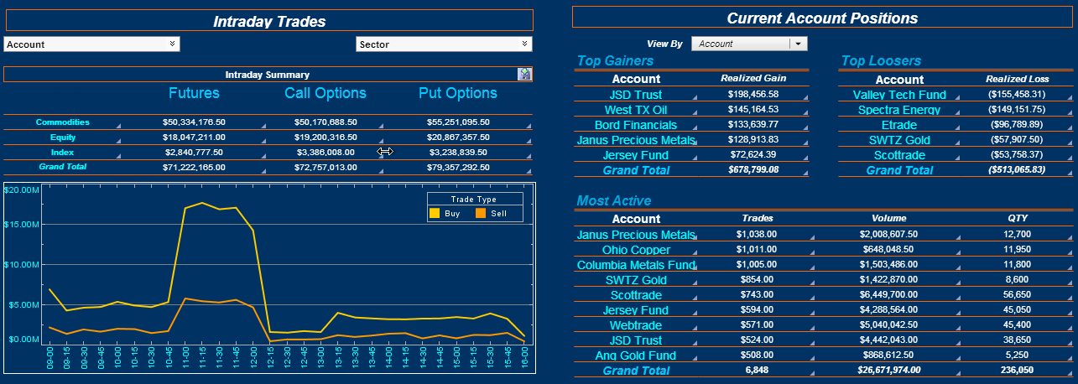Screen dimensions: 1078x384
Task: Click the Equity row label
Action: pyautogui.click(x=63, y=138)
